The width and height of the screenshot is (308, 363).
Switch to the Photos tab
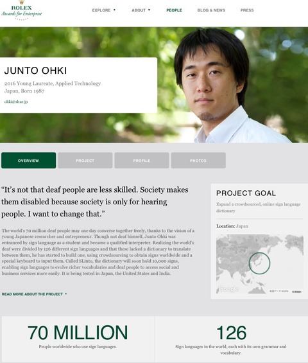(198, 161)
